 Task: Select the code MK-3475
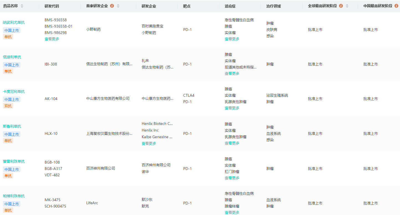coord(52,200)
